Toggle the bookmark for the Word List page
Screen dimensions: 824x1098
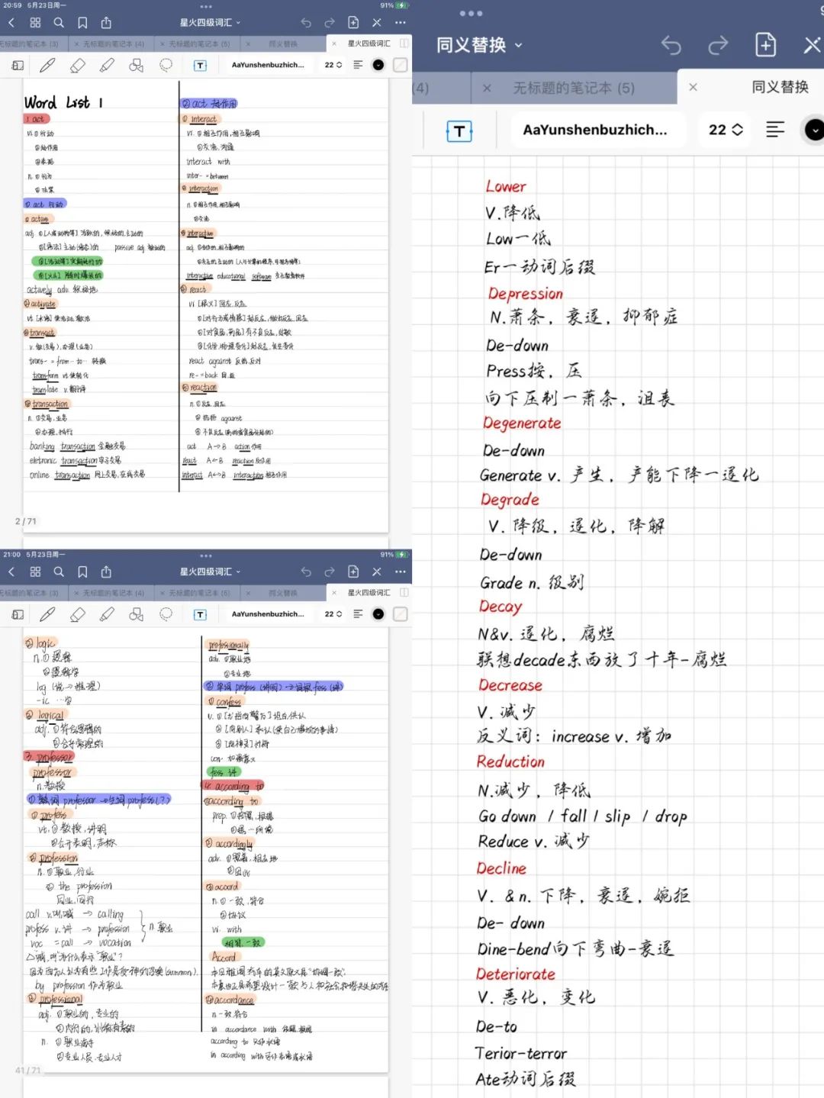pos(82,23)
